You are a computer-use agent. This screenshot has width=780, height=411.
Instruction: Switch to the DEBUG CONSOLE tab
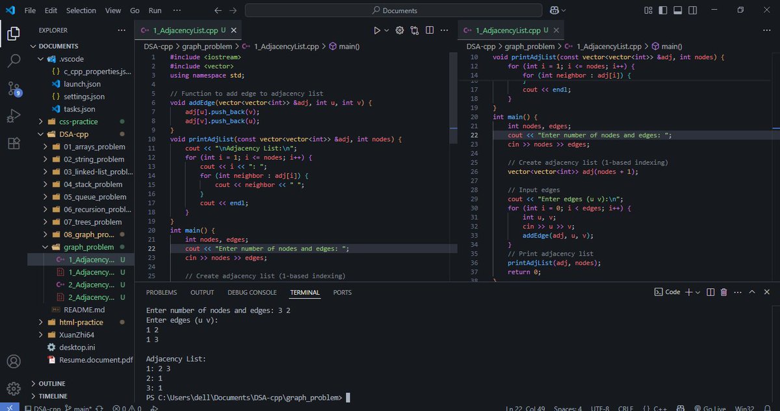(252, 292)
